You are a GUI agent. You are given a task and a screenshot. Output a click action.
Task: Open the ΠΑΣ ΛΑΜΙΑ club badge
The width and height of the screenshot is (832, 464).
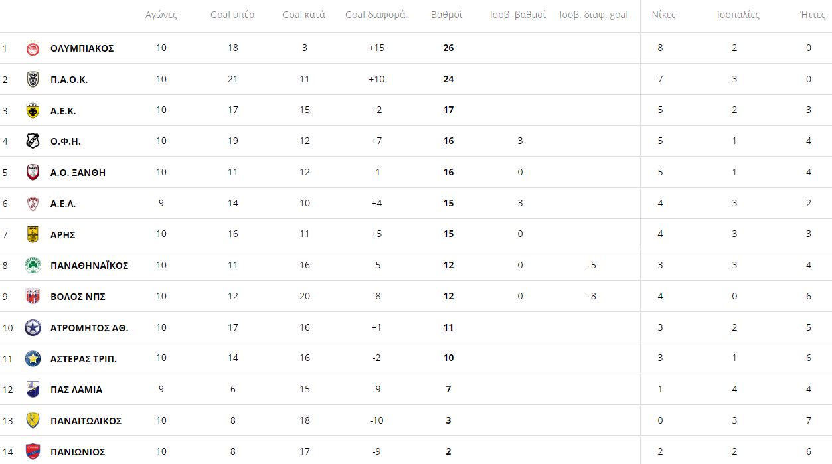pyautogui.click(x=33, y=390)
